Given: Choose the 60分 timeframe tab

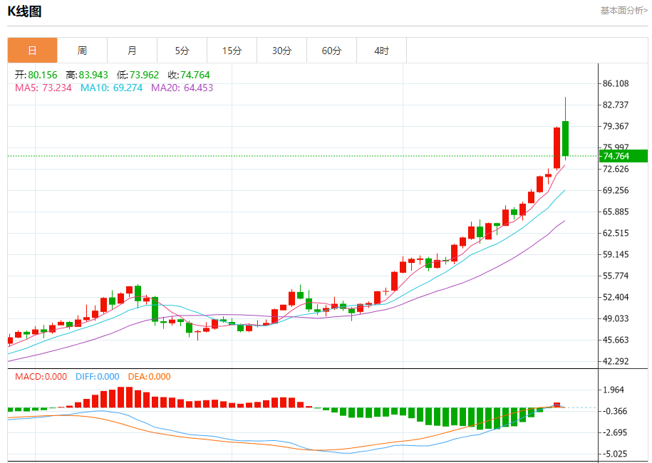Looking at the screenshot, I should [331, 51].
